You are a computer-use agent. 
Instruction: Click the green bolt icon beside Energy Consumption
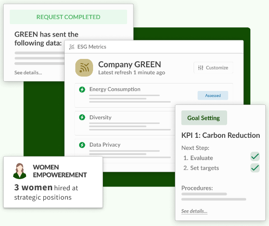[x=82, y=89]
